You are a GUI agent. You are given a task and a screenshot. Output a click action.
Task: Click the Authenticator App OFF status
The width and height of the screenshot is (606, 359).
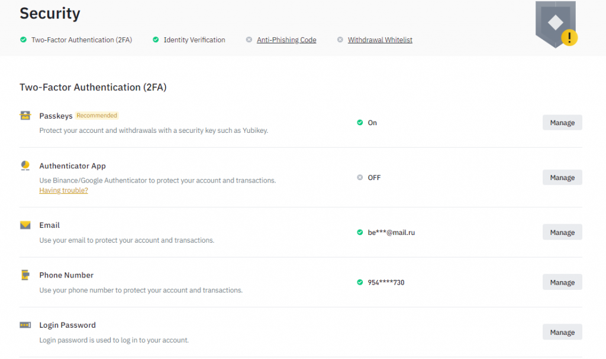[373, 178]
